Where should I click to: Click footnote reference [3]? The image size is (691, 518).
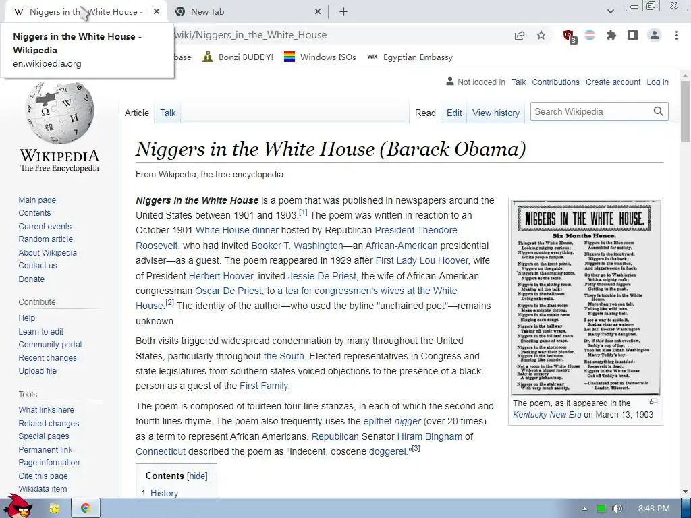416,448
